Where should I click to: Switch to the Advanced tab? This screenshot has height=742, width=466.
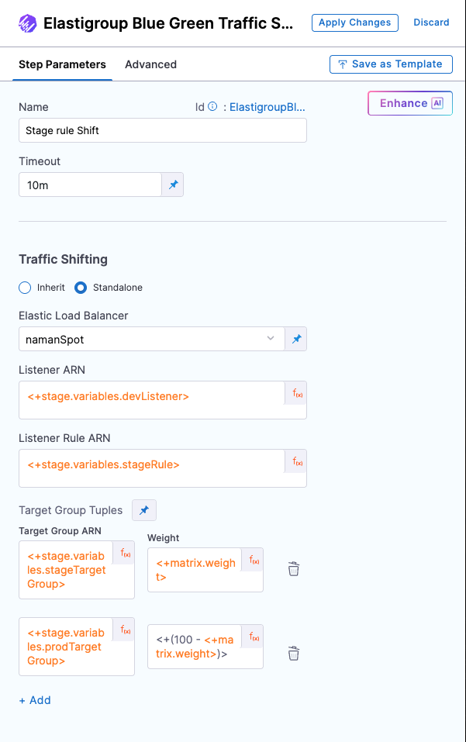pyautogui.click(x=150, y=64)
